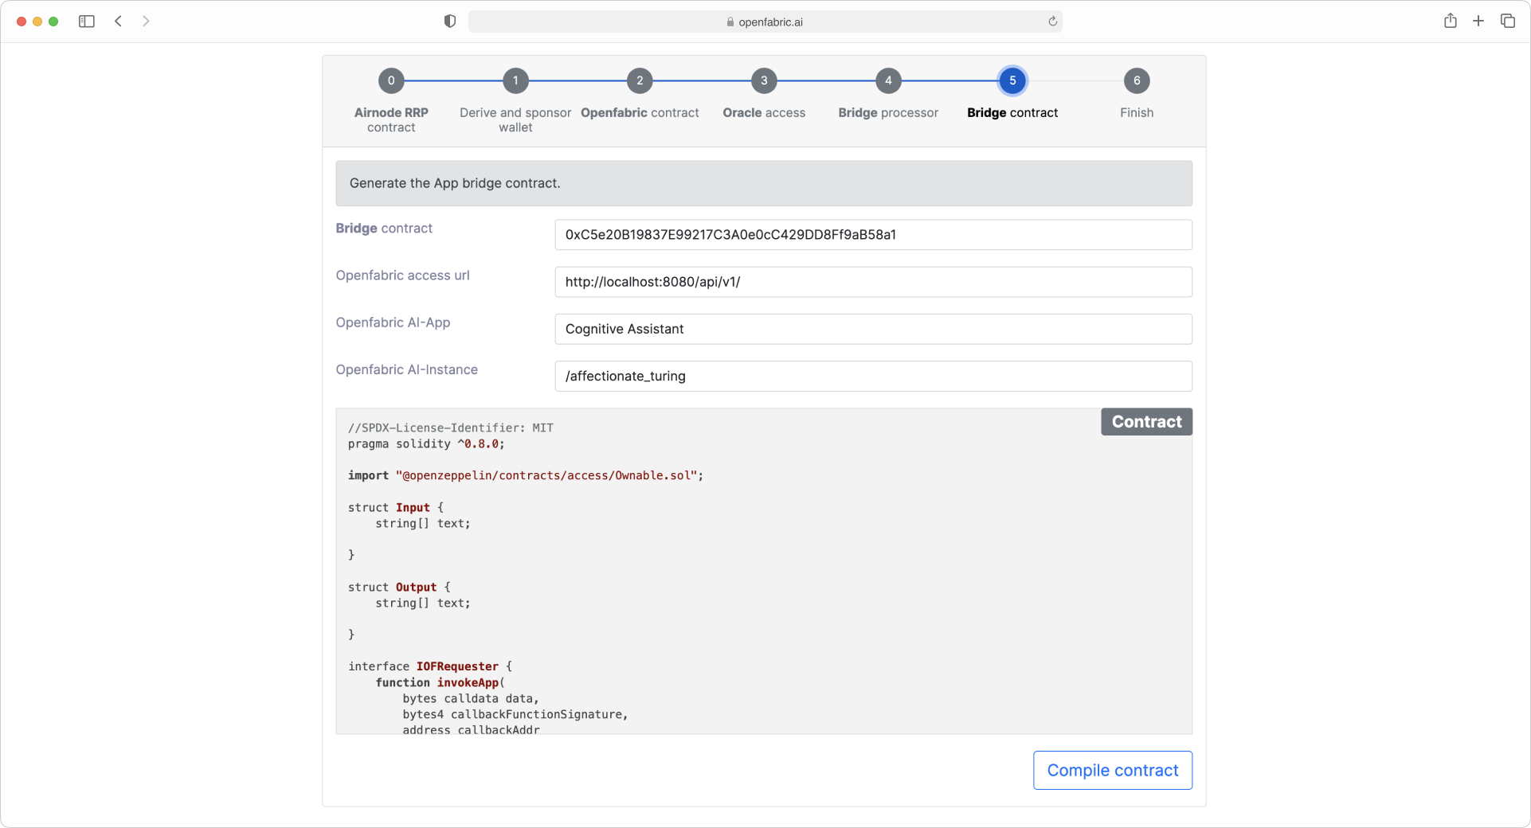Click the 'interface IOFRequester' line
The height and width of the screenshot is (828, 1531).
pyautogui.click(x=430, y=666)
